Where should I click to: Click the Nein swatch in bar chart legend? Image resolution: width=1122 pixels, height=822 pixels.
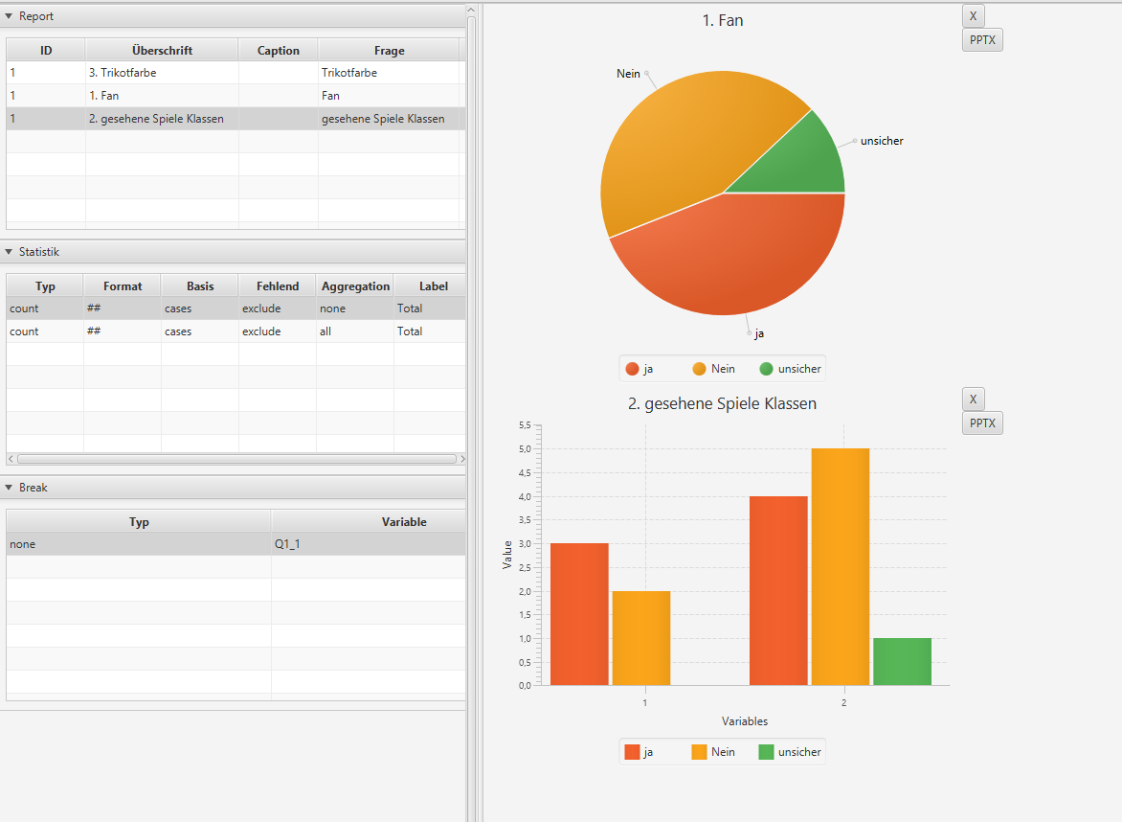[699, 752]
